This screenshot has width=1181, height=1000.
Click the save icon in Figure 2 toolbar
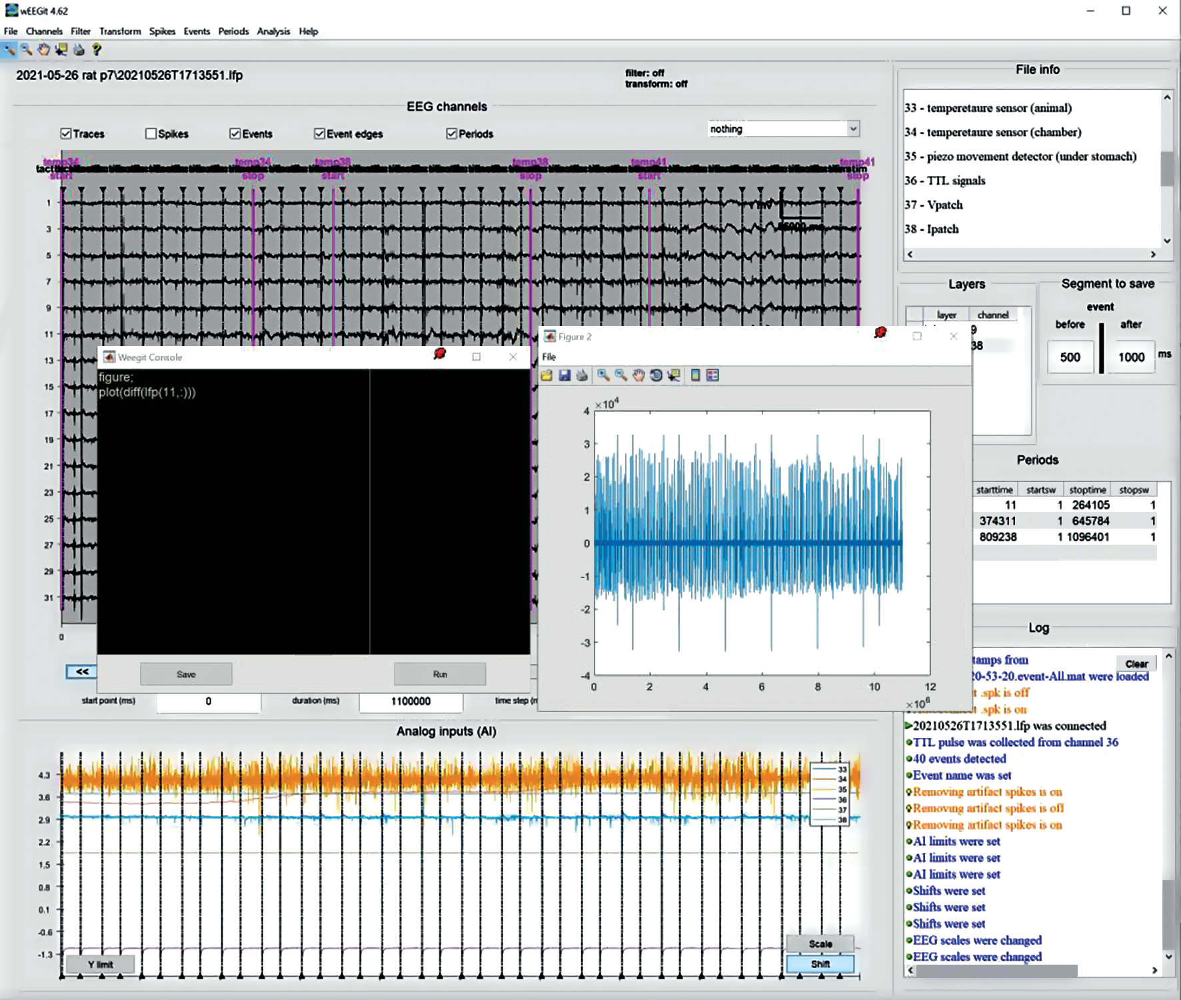[565, 375]
